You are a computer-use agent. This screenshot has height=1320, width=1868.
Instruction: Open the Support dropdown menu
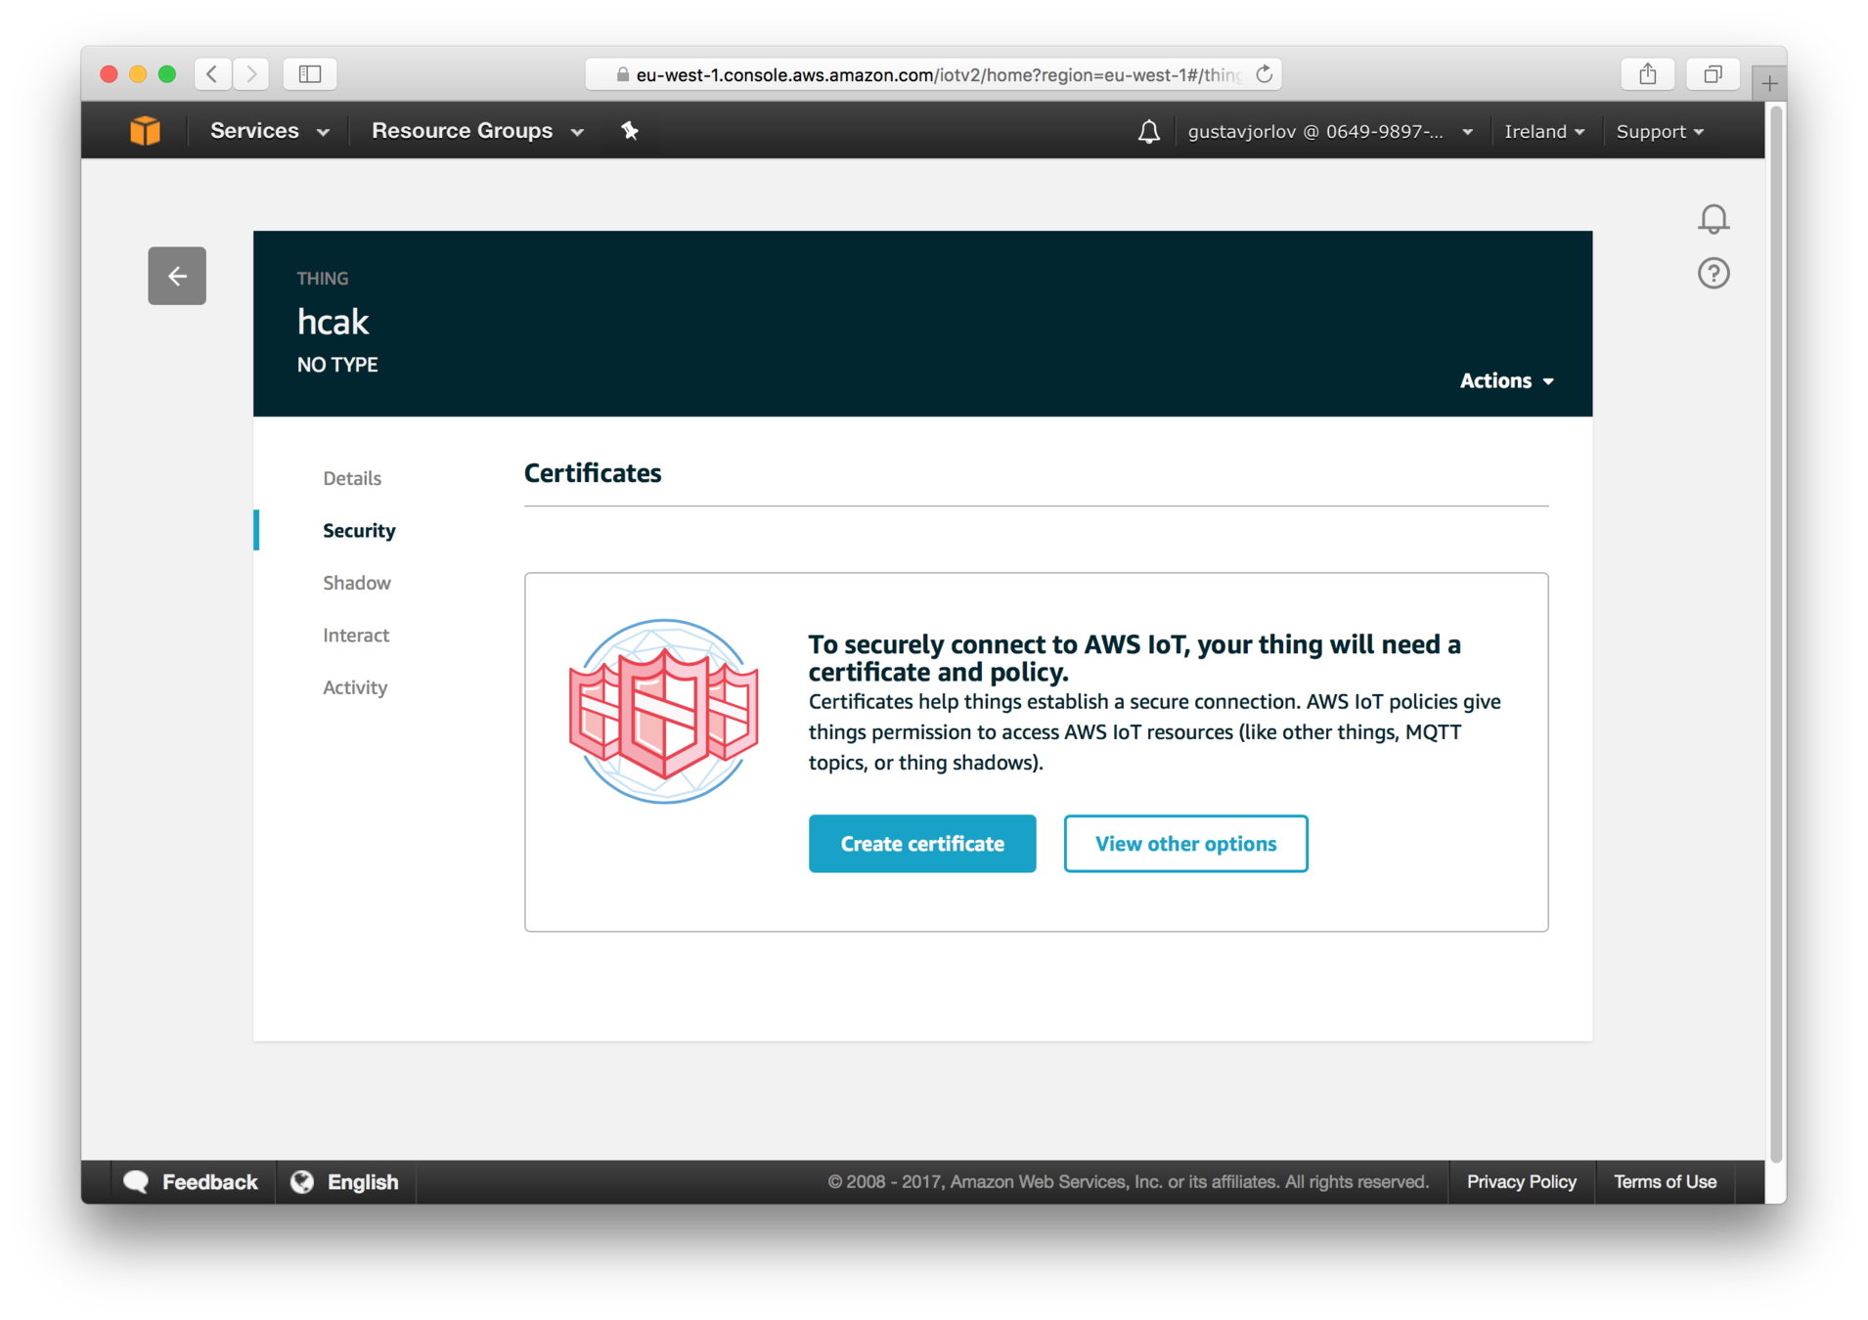[x=1660, y=132]
